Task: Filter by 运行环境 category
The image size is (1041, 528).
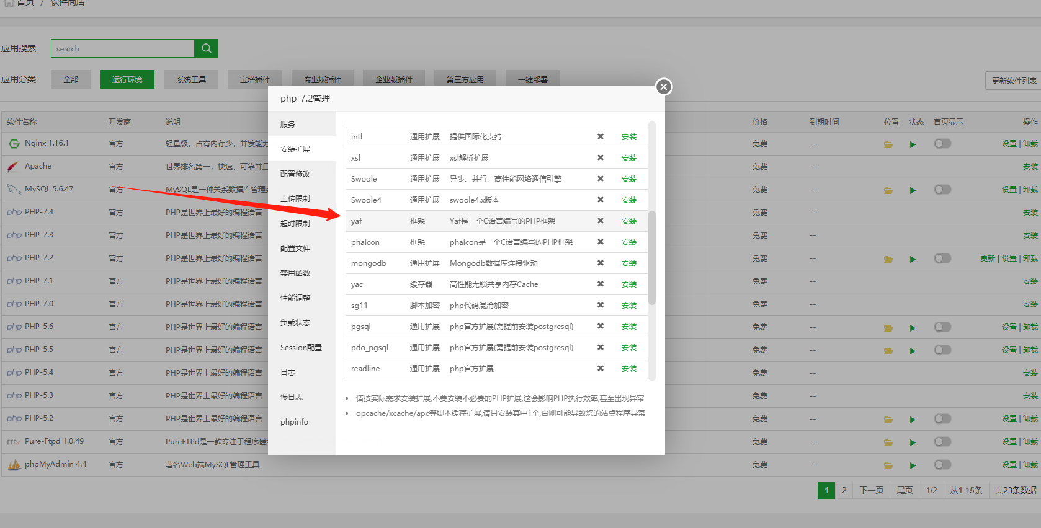Action: pos(127,79)
